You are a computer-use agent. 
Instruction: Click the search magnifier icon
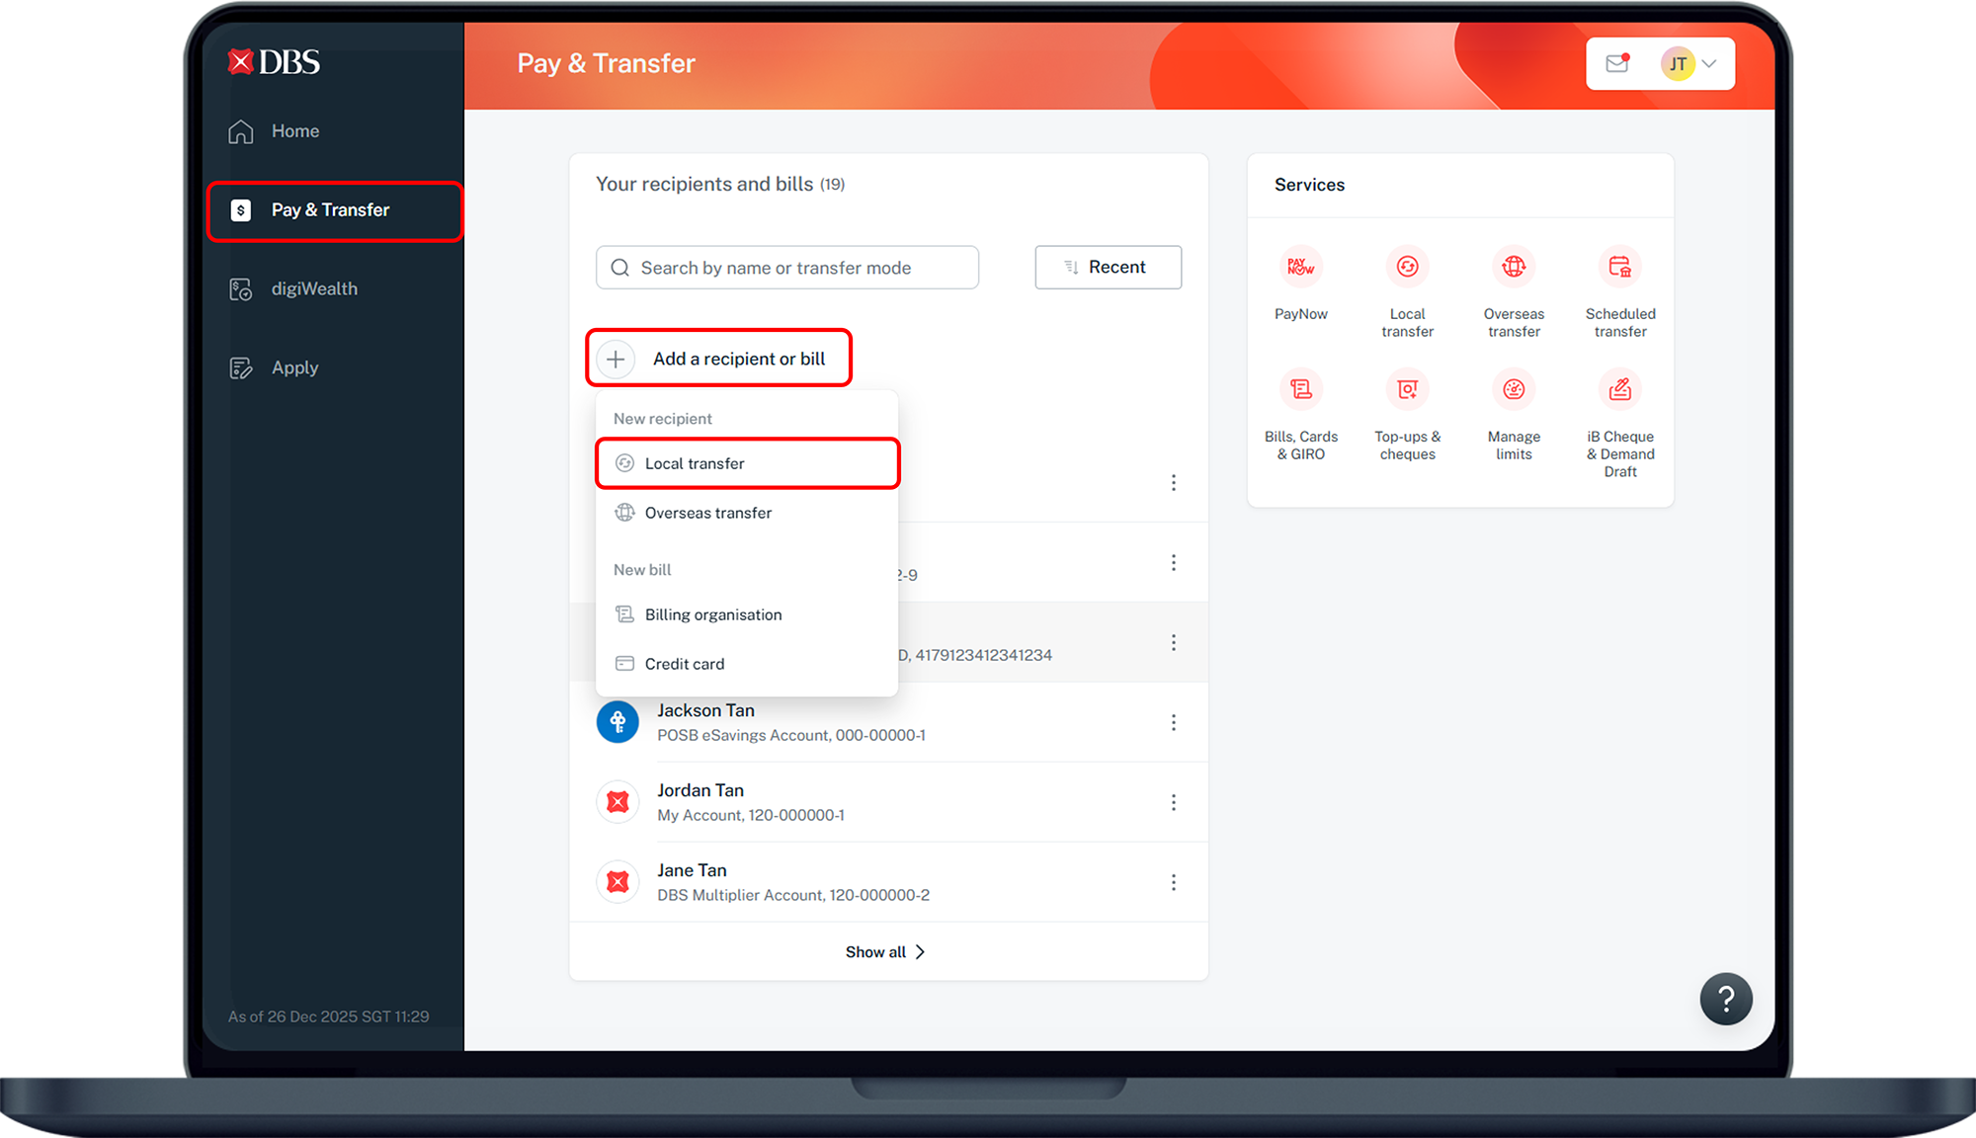(x=620, y=268)
